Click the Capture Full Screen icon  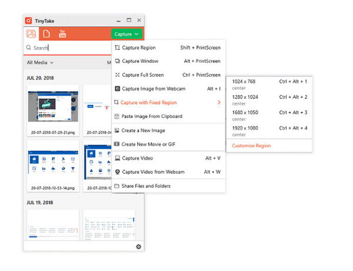point(117,74)
